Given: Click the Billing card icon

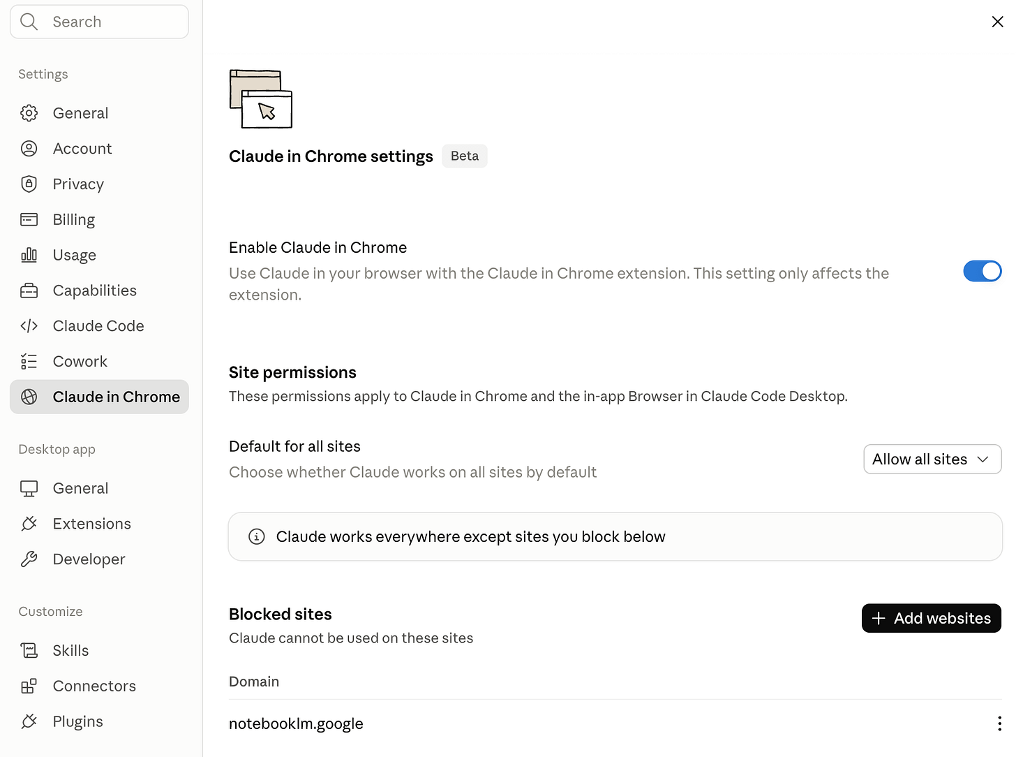Looking at the screenshot, I should [29, 219].
